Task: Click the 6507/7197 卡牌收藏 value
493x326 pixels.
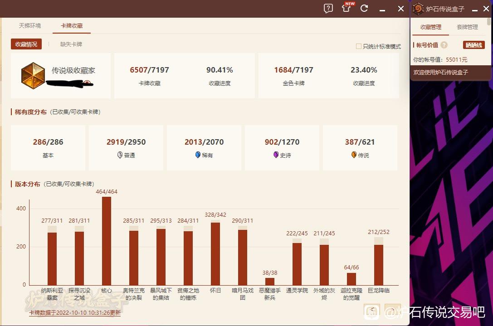Action: coord(149,70)
